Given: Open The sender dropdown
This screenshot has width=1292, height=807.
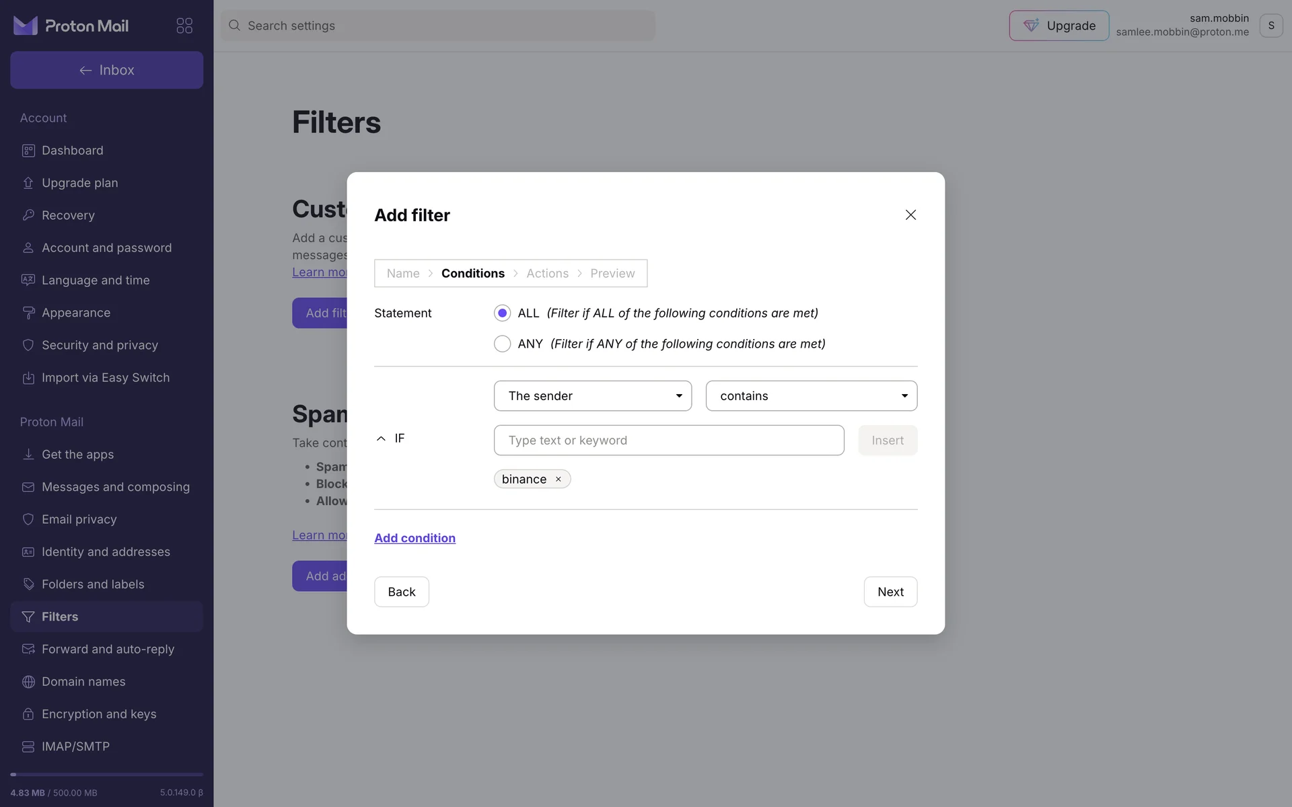Looking at the screenshot, I should click(592, 396).
